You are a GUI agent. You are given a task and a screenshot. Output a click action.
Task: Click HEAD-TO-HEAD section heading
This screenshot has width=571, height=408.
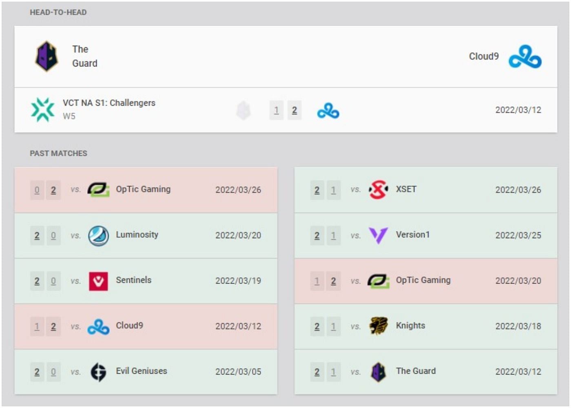[58, 12]
